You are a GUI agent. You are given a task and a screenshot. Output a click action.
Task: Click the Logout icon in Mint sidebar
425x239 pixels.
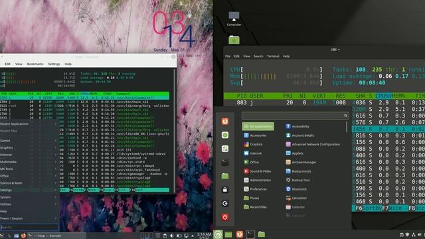coord(224,203)
